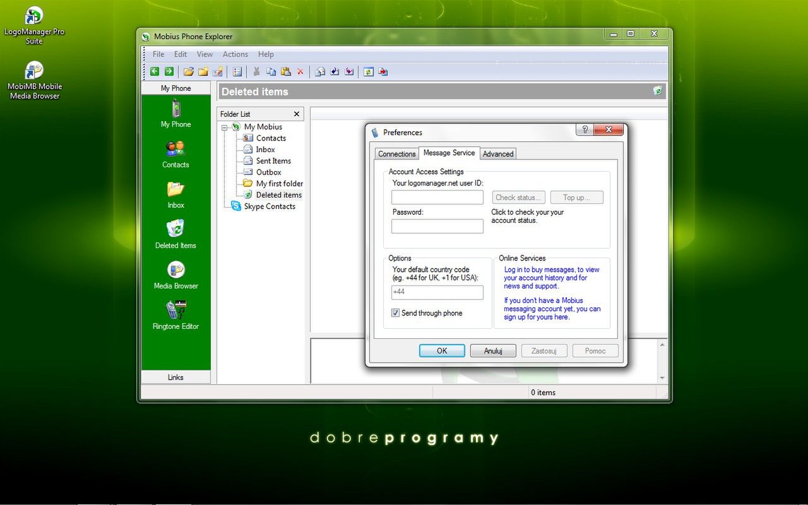Open the View menu
The width and height of the screenshot is (808, 505).
205,54
